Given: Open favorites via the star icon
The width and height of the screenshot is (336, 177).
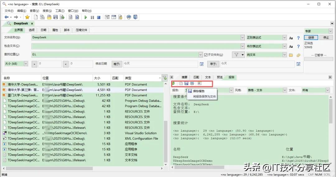Looking at the screenshot, I should [27, 17].
